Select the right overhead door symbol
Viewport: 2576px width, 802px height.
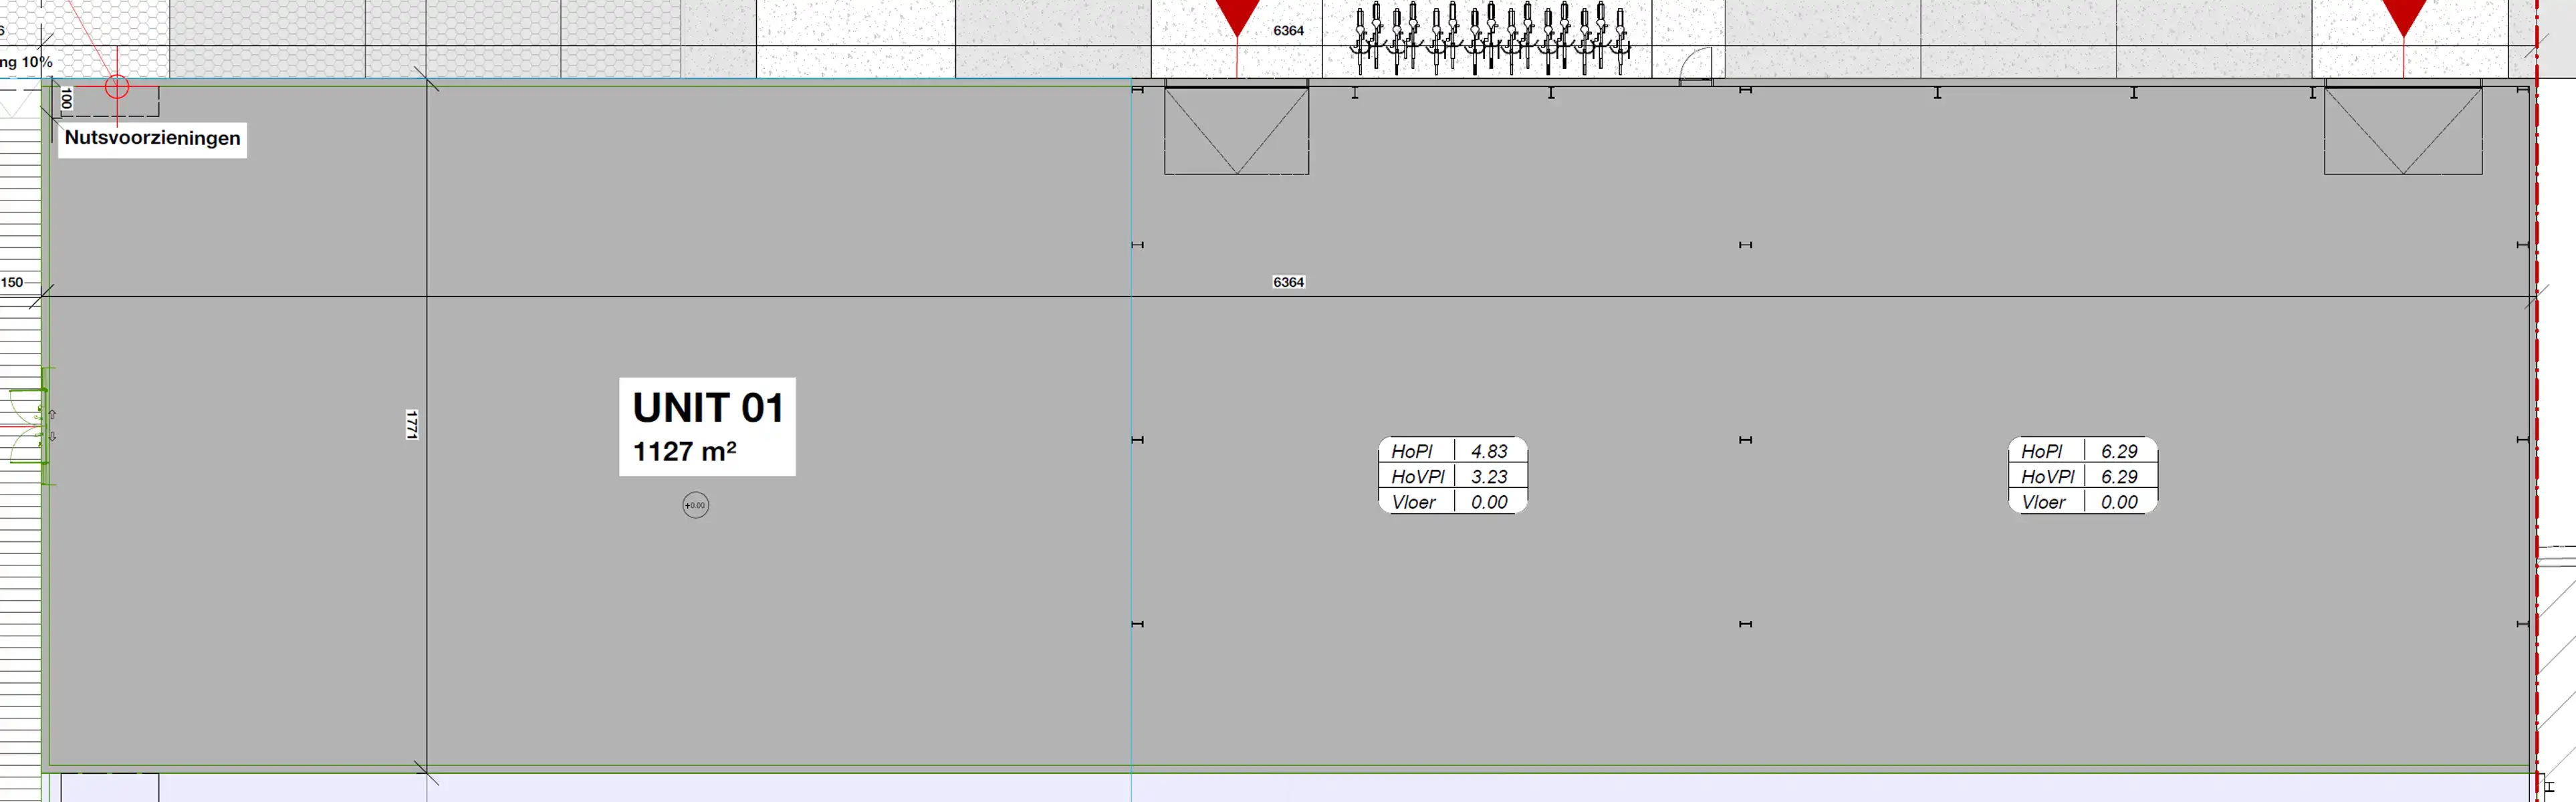(x=2402, y=131)
